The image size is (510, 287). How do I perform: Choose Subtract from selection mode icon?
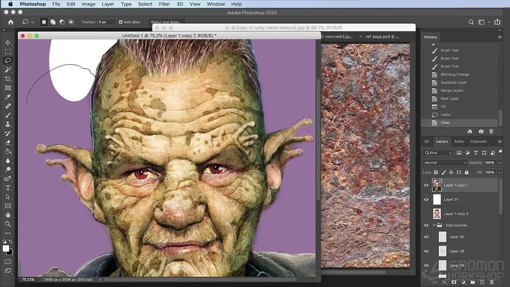[62, 22]
